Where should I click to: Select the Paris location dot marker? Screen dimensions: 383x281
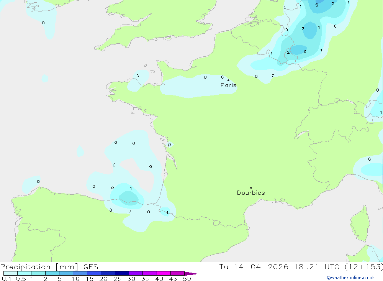point(228,80)
